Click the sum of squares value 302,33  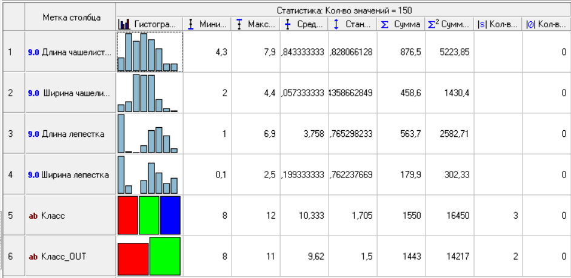pyautogui.click(x=456, y=175)
